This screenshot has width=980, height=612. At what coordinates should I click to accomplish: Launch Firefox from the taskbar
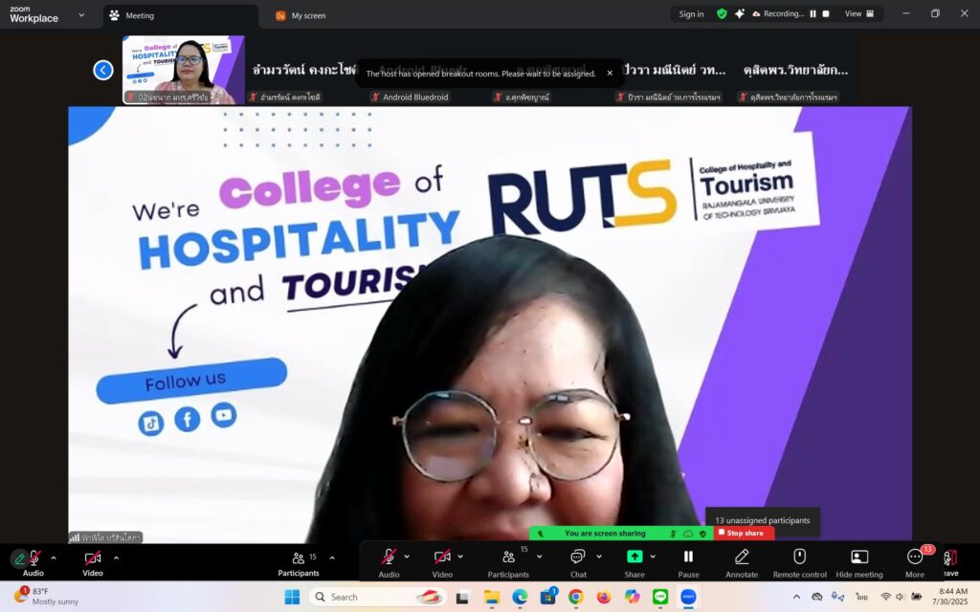point(605,598)
